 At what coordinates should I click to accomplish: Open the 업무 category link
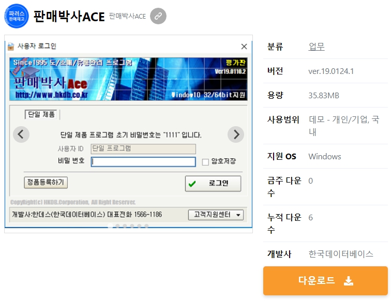(316, 47)
